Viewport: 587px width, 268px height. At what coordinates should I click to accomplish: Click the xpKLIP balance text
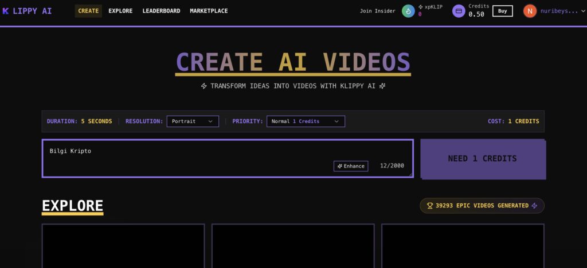click(x=430, y=10)
